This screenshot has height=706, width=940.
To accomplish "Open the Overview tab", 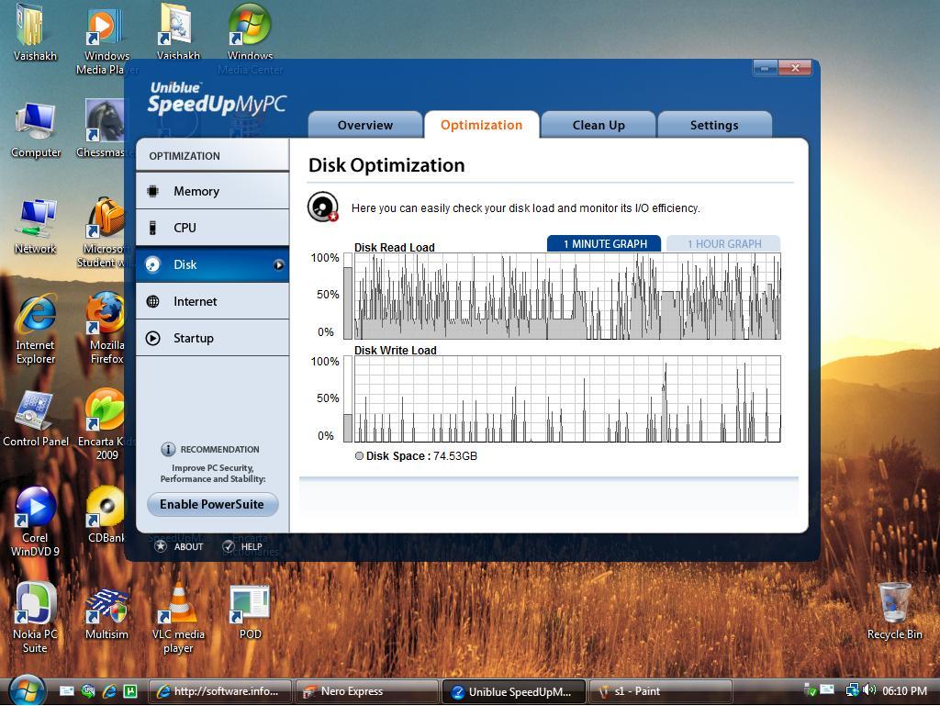I will [x=364, y=126].
